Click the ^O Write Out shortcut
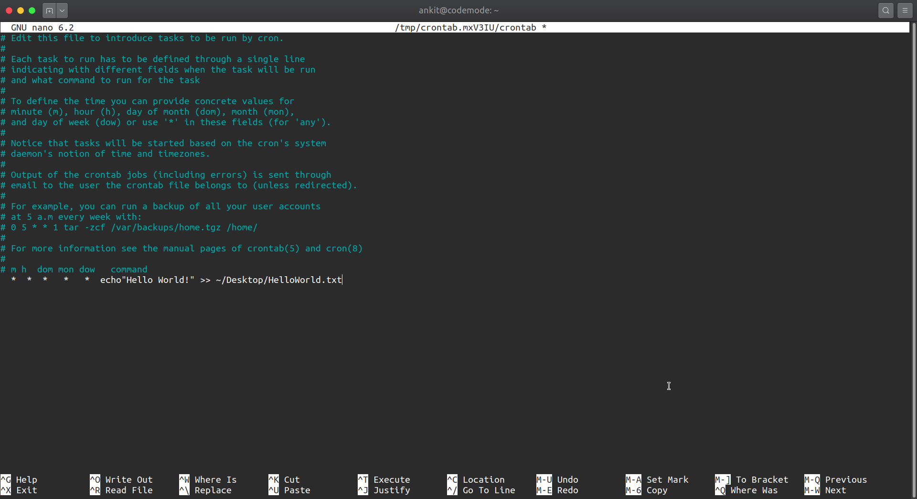 pos(121,479)
